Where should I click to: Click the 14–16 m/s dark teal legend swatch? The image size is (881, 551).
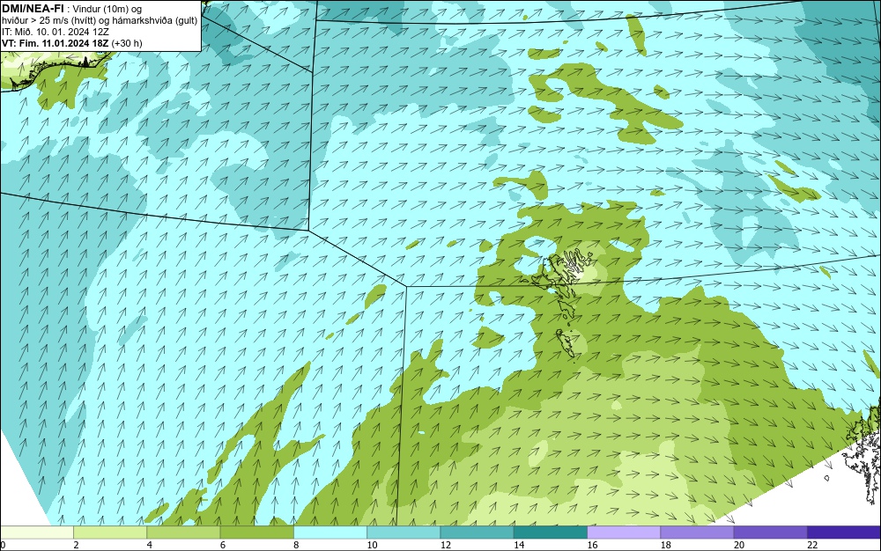[551, 533]
